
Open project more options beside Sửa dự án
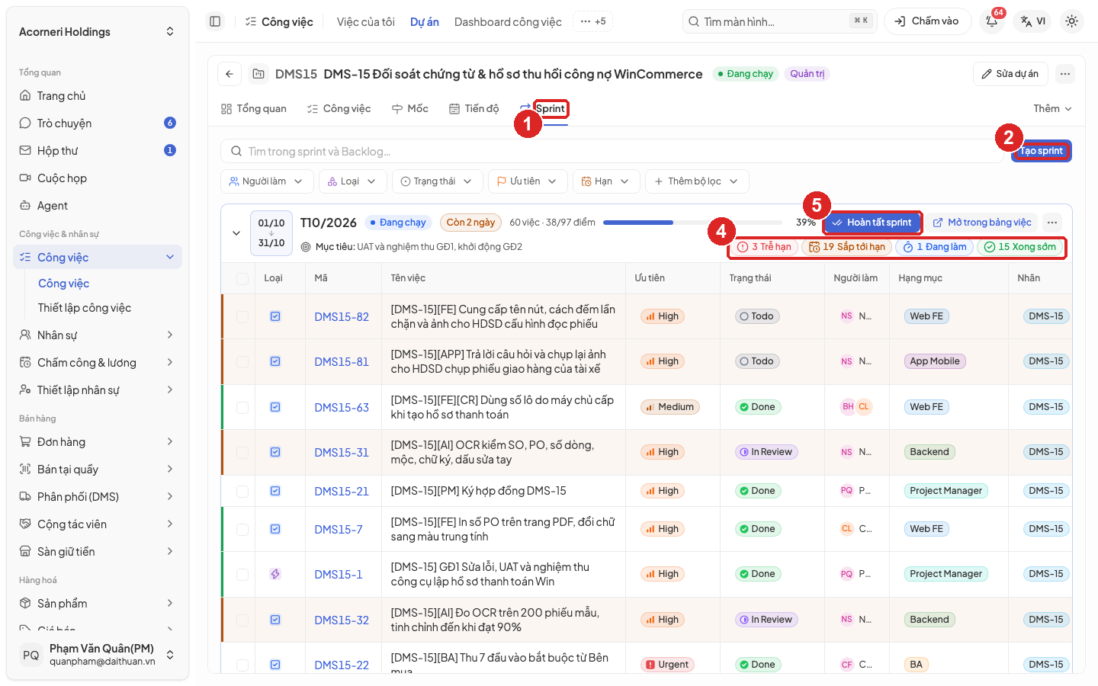1065,74
